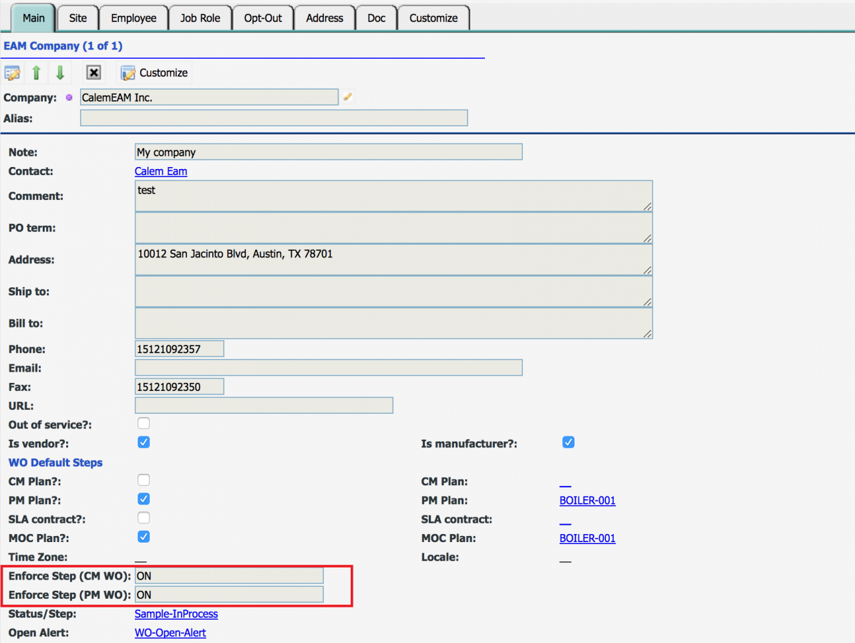Click the green down arrow to view next record
The image size is (855, 643).
[x=60, y=72]
